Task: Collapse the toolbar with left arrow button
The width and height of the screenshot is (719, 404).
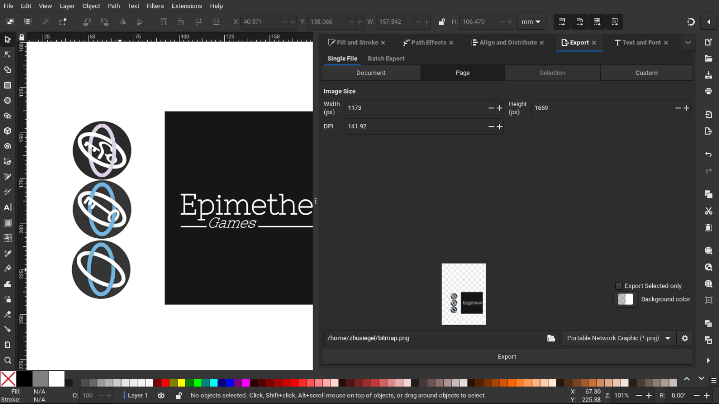Action: (708, 22)
